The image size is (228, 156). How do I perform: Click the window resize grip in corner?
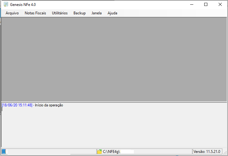225,153
